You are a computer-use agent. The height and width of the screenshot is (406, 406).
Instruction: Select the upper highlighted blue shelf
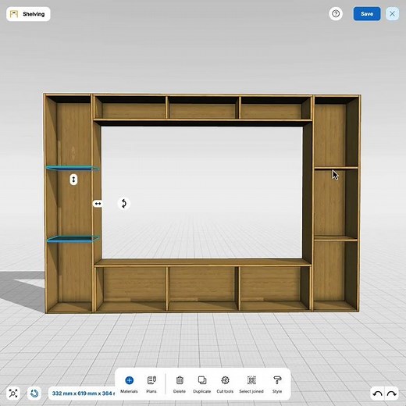(73, 168)
